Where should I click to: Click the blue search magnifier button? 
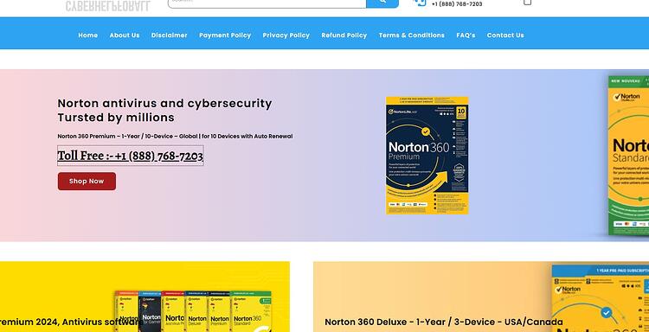(382, 3)
